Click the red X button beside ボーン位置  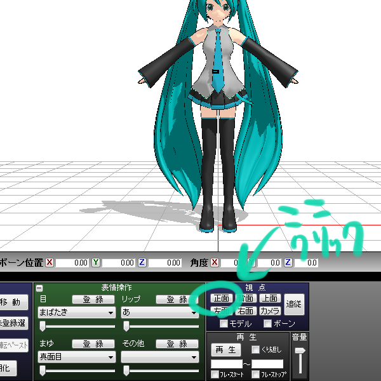pos(50,262)
